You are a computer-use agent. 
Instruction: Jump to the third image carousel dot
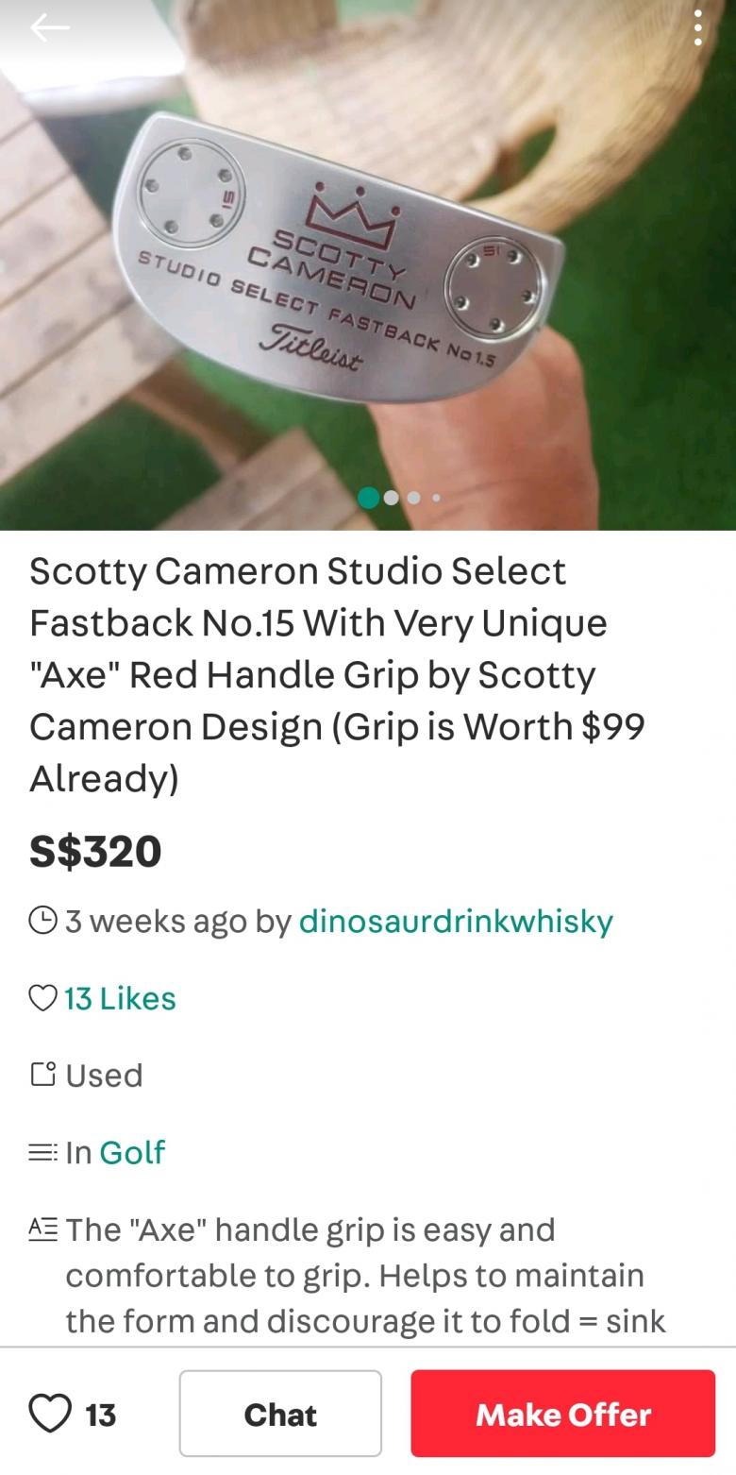[414, 498]
